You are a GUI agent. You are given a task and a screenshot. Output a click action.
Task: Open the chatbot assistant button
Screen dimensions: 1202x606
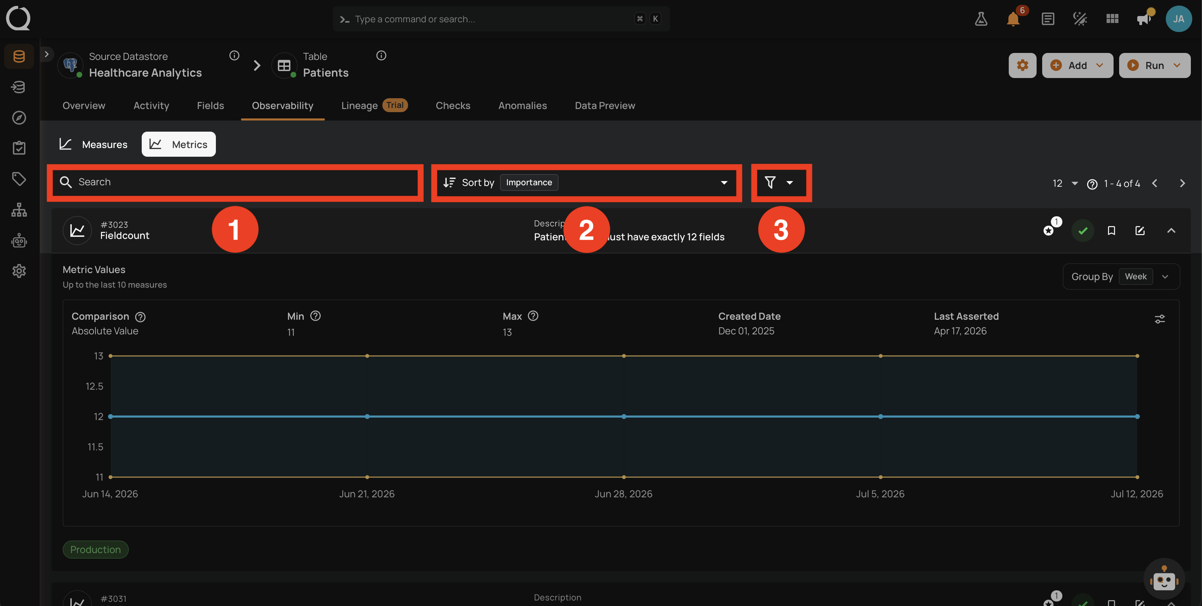coord(1164,579)
